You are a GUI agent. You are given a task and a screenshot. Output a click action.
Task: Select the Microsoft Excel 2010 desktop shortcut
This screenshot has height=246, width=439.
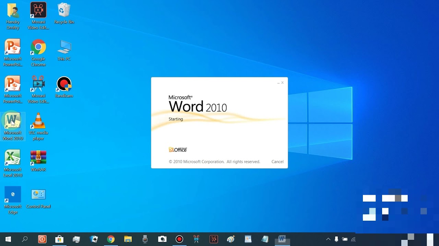click(13, 164)
